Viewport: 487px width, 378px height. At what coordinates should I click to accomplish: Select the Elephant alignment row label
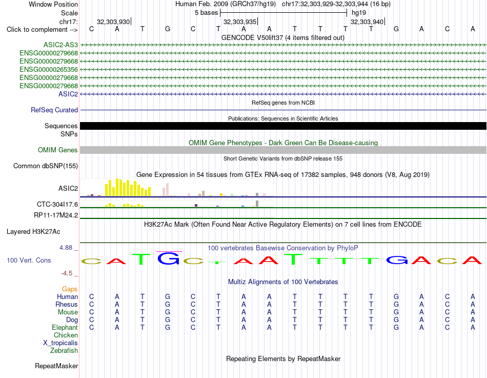click(65, 327)
